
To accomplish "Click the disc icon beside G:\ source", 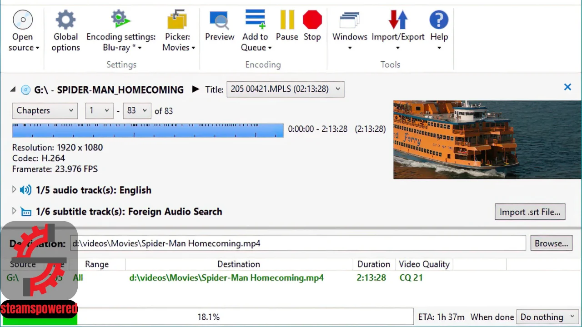I will click(x=25, y=89).
